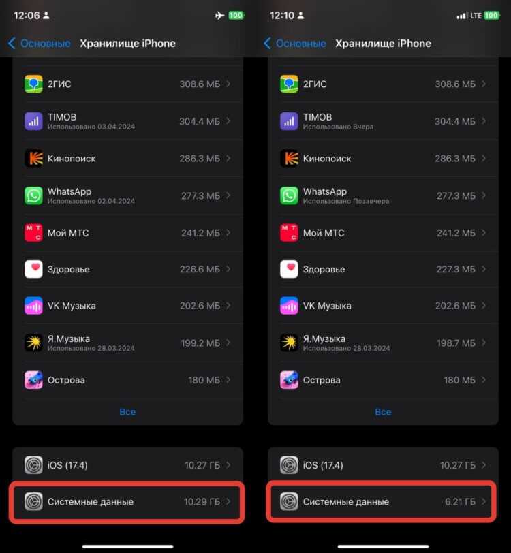Tap WhatsApp icon in right screenshot

[289, 195]
